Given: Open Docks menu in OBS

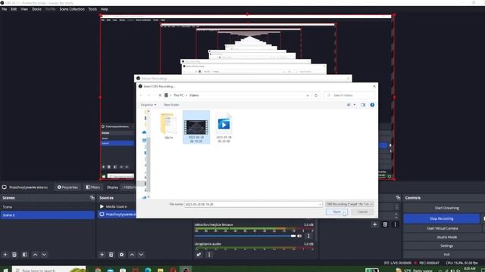Looking at the screenshot, I should [36, 9].
